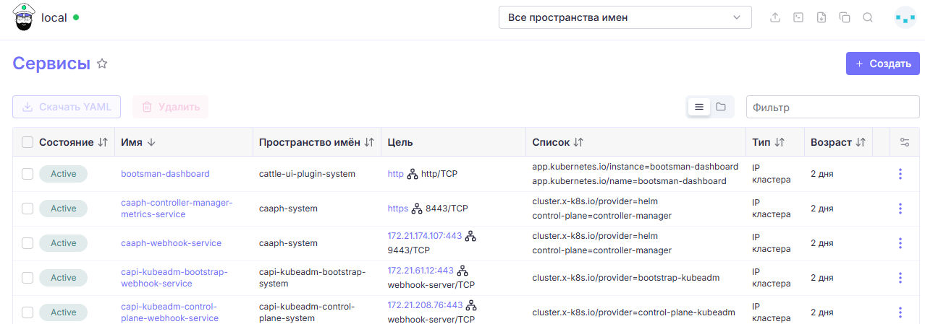Click the cluster.x-k8s.io/provider=control-plane-kubeadm selector text
The width and height of the screenshot is (925, 324).
point(633,312)
